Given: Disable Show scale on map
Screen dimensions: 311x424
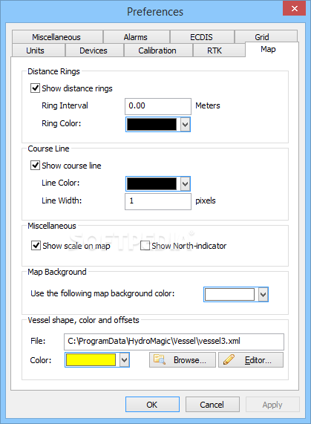Looking at the screenshot, I should [x=36, y=246].
